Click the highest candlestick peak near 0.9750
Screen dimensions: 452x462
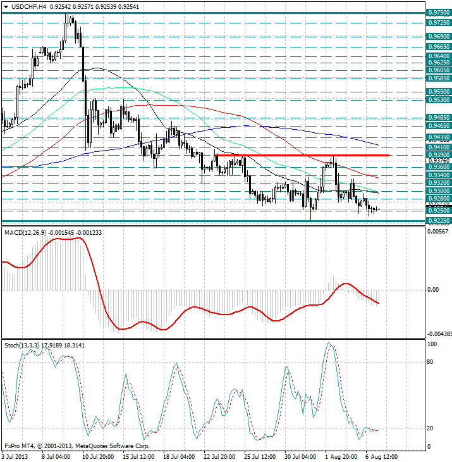coord(70,16)
